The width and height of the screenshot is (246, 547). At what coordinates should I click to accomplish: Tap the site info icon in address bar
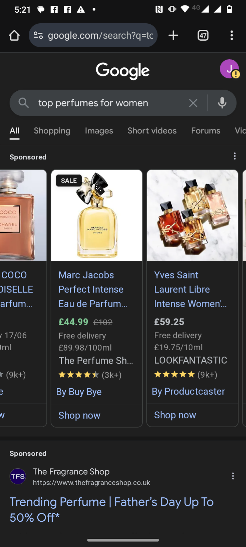pyautogui.click(x=38, y=35)
